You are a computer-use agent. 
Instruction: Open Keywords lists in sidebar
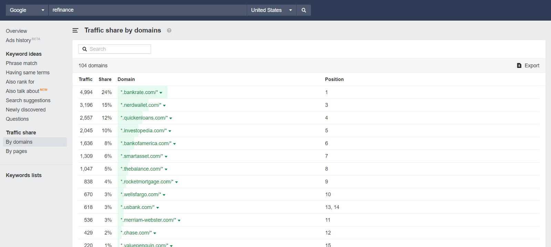[x=24, y=175]
